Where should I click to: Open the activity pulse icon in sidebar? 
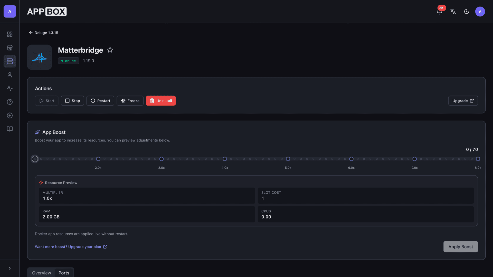(x=10, y=88)
